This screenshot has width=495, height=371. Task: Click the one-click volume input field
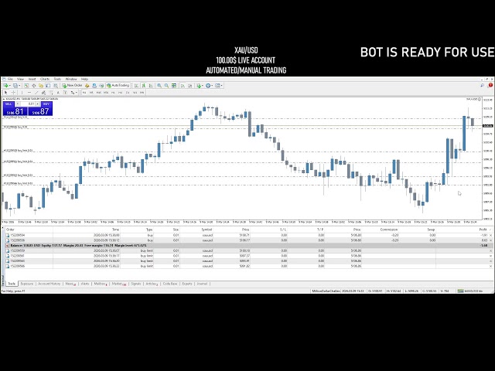pos(28,104)
